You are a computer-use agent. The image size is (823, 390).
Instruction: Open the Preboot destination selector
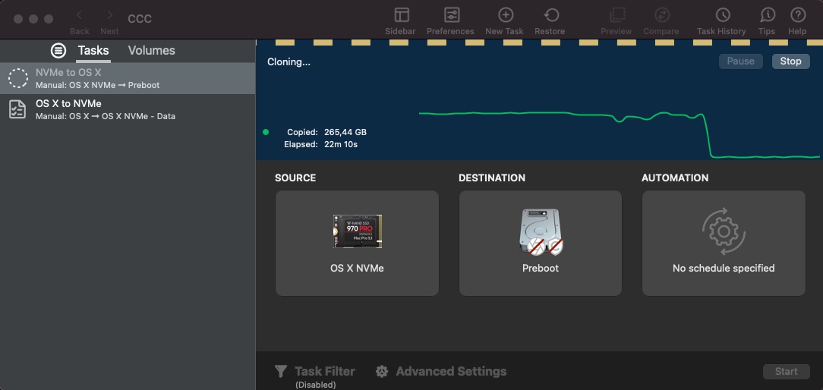click(x=540, y=243)
